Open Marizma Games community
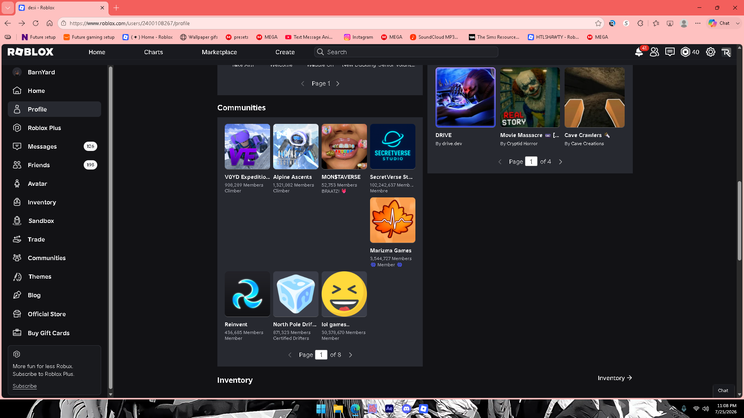The height and width of the screenshot is (418, 744). click(x=393, y=220)
